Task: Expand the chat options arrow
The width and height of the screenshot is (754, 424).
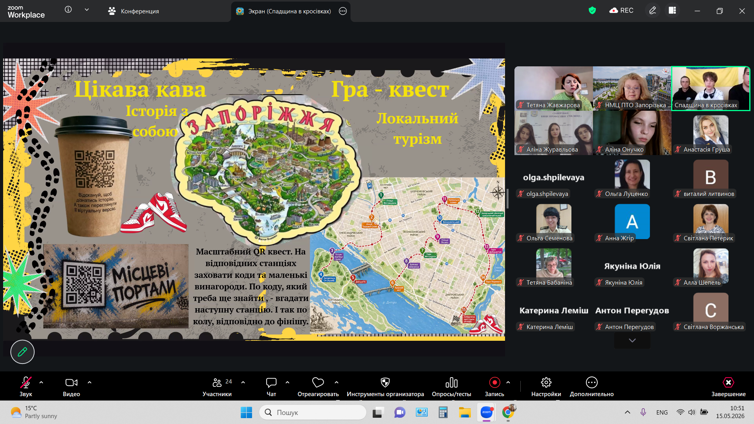Action: (x=287, y=382)
